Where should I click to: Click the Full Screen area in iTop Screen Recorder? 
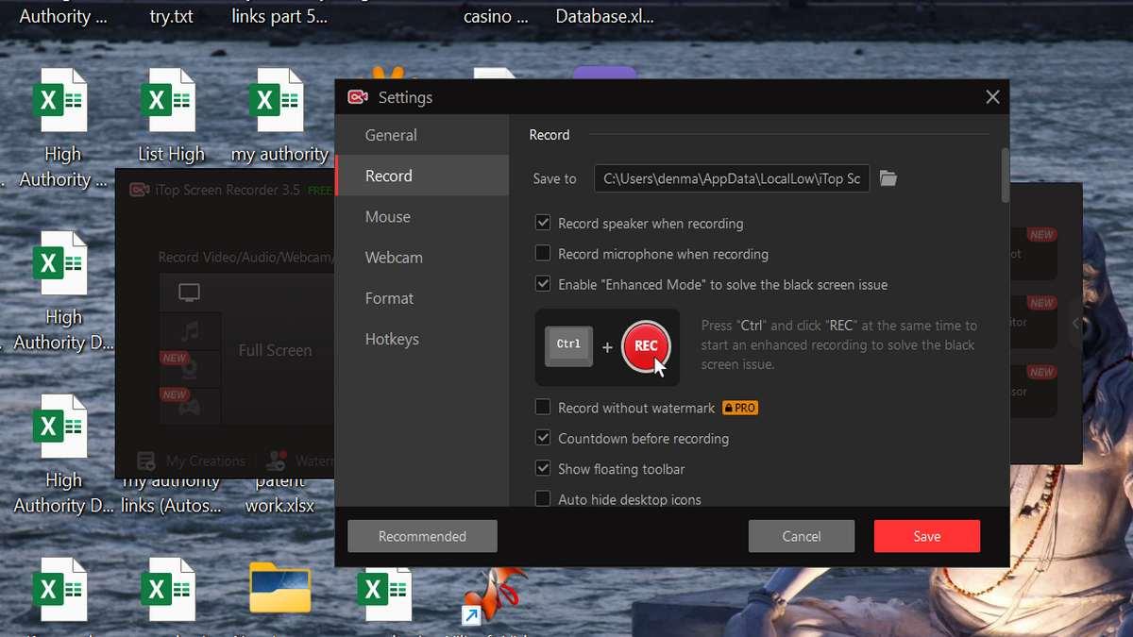coord(275,350)
